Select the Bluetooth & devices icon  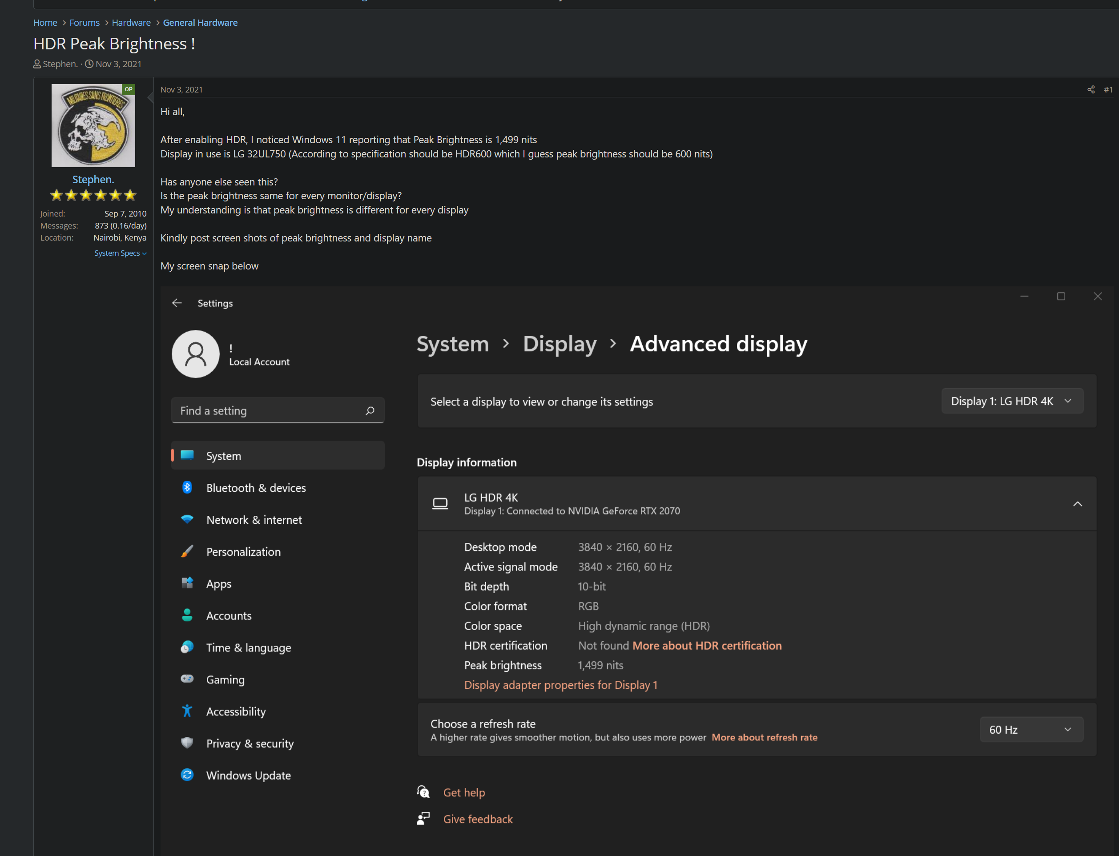click(x=188, y=487)
